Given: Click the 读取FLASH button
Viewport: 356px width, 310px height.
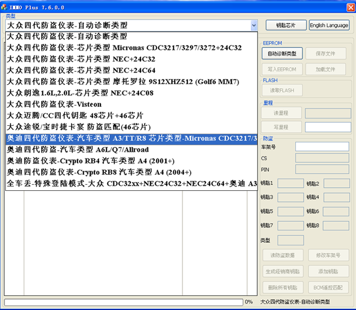Looking at the screenshot, I should [x=282, y=90].
